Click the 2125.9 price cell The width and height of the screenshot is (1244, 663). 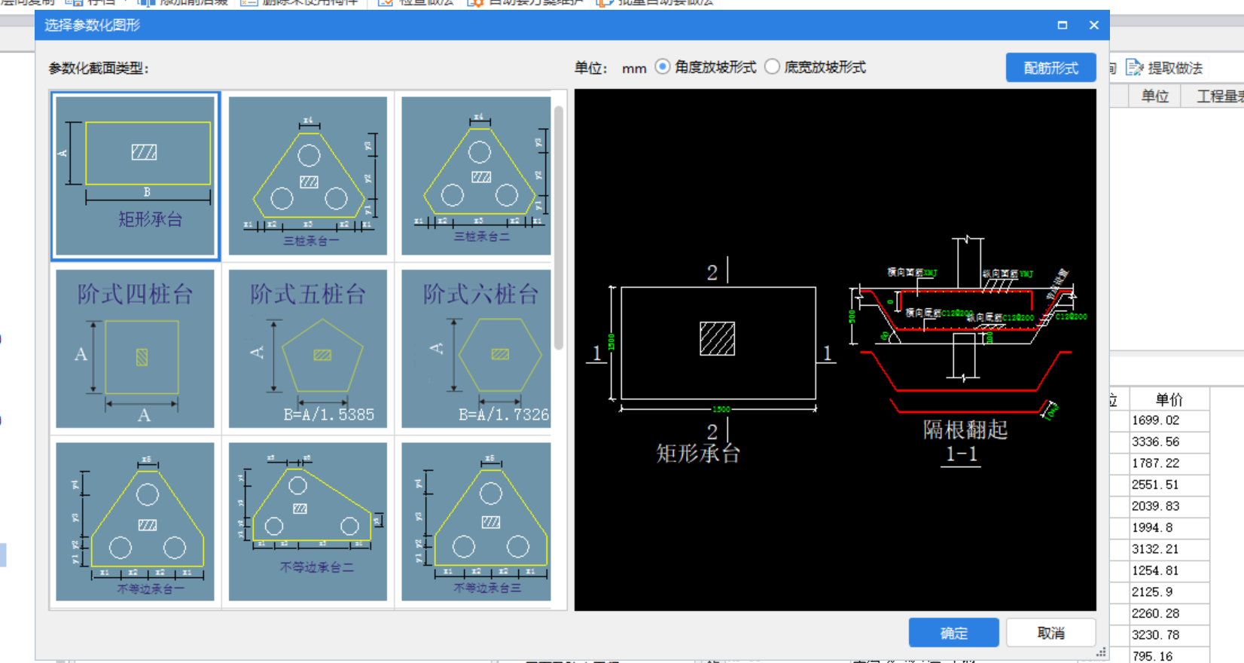point(1169,592)
